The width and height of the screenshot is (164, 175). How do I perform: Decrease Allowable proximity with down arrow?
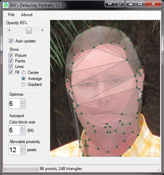coord(22,152)
